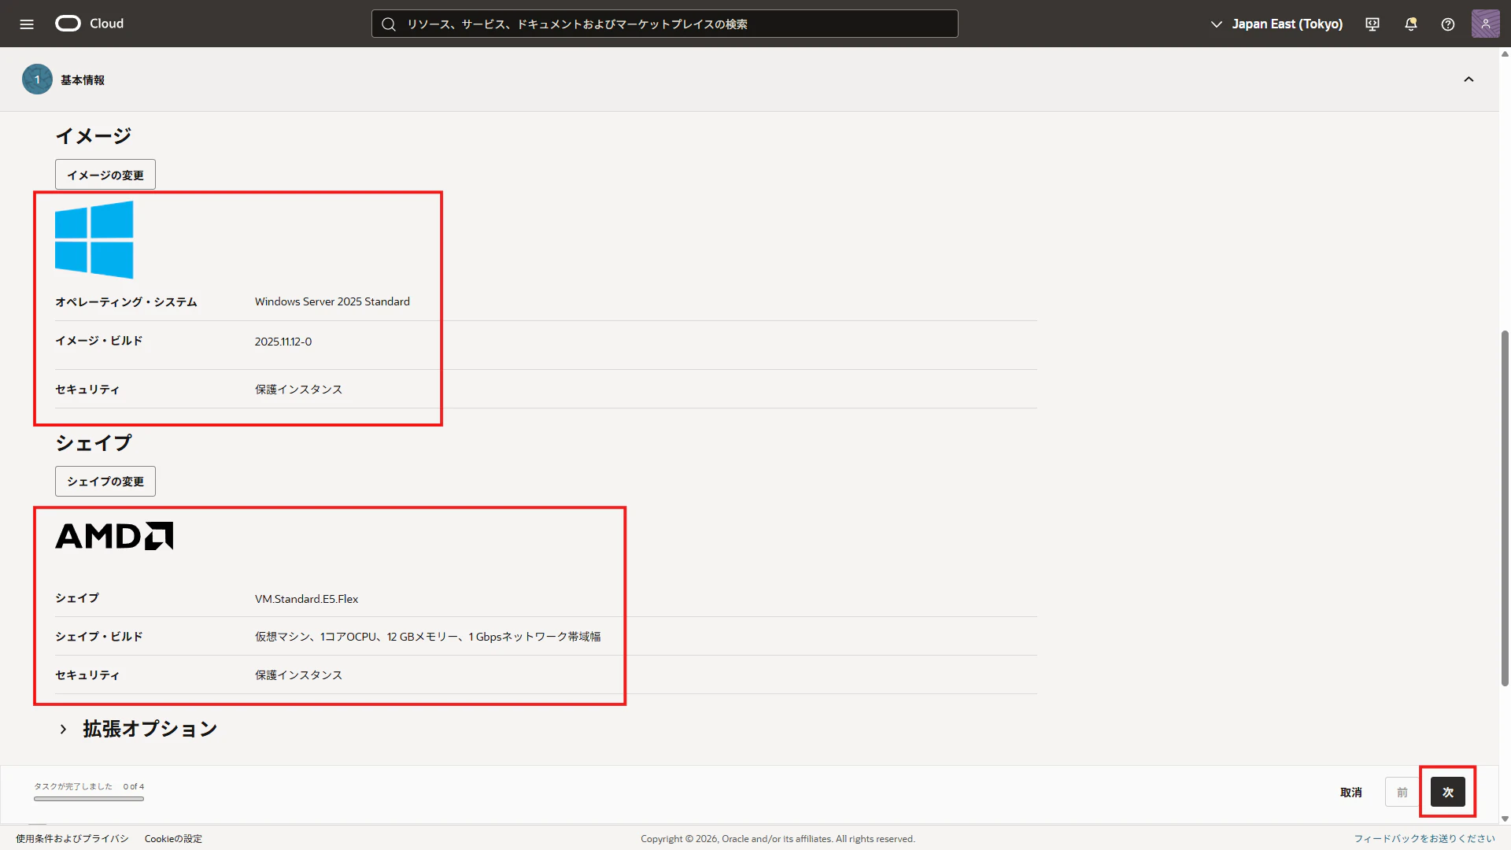Open the 使用条件およびプライバシ link
The image size is (1511, 850).
pos(72,839)
